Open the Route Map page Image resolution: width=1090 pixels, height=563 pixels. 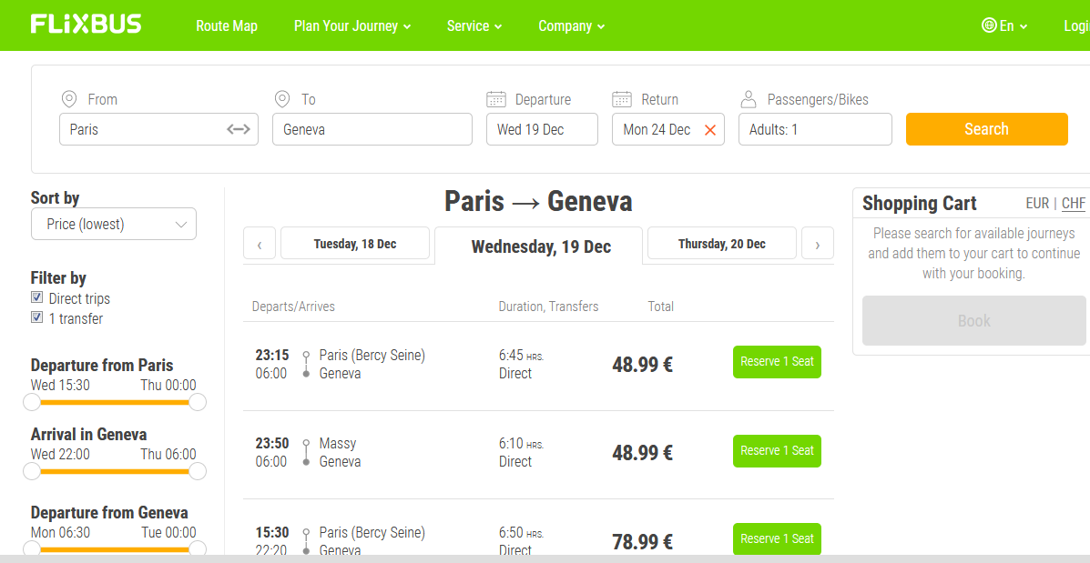point(227,26)
